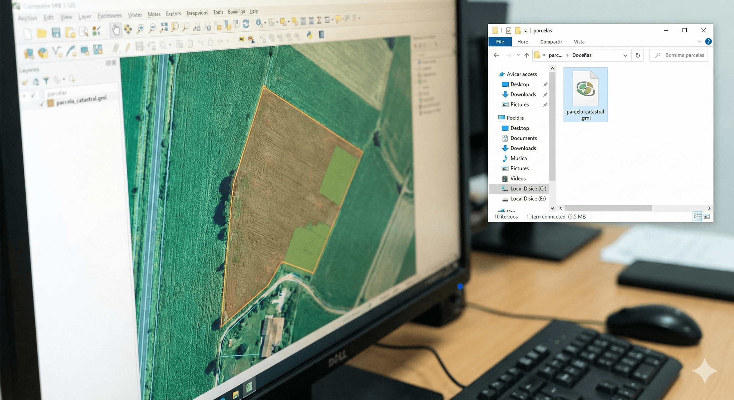This screenshot has width=734, height=400.
Task: Click the GIS app icon in the taskbar
Action: 249,387
